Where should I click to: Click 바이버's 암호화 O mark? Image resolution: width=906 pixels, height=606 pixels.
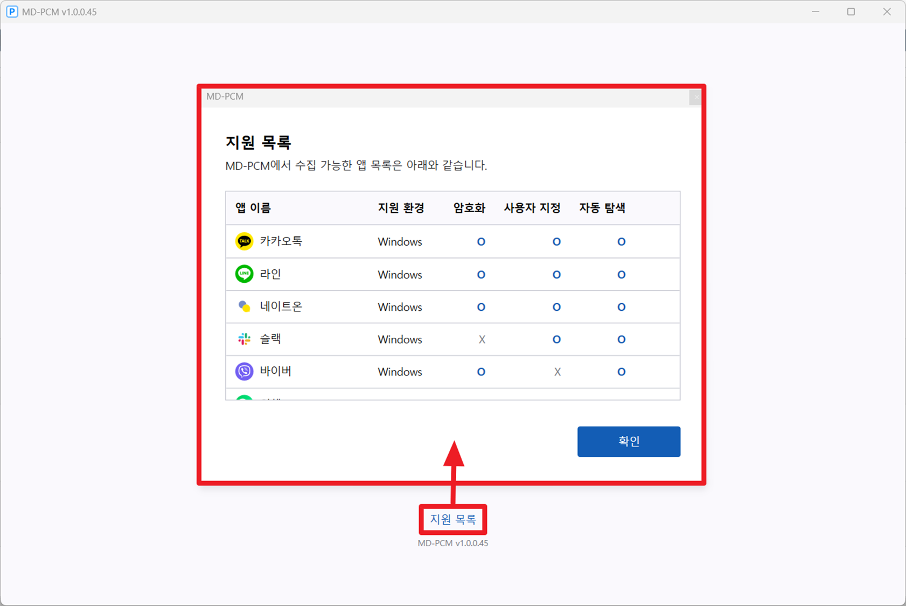click(481, 372)
